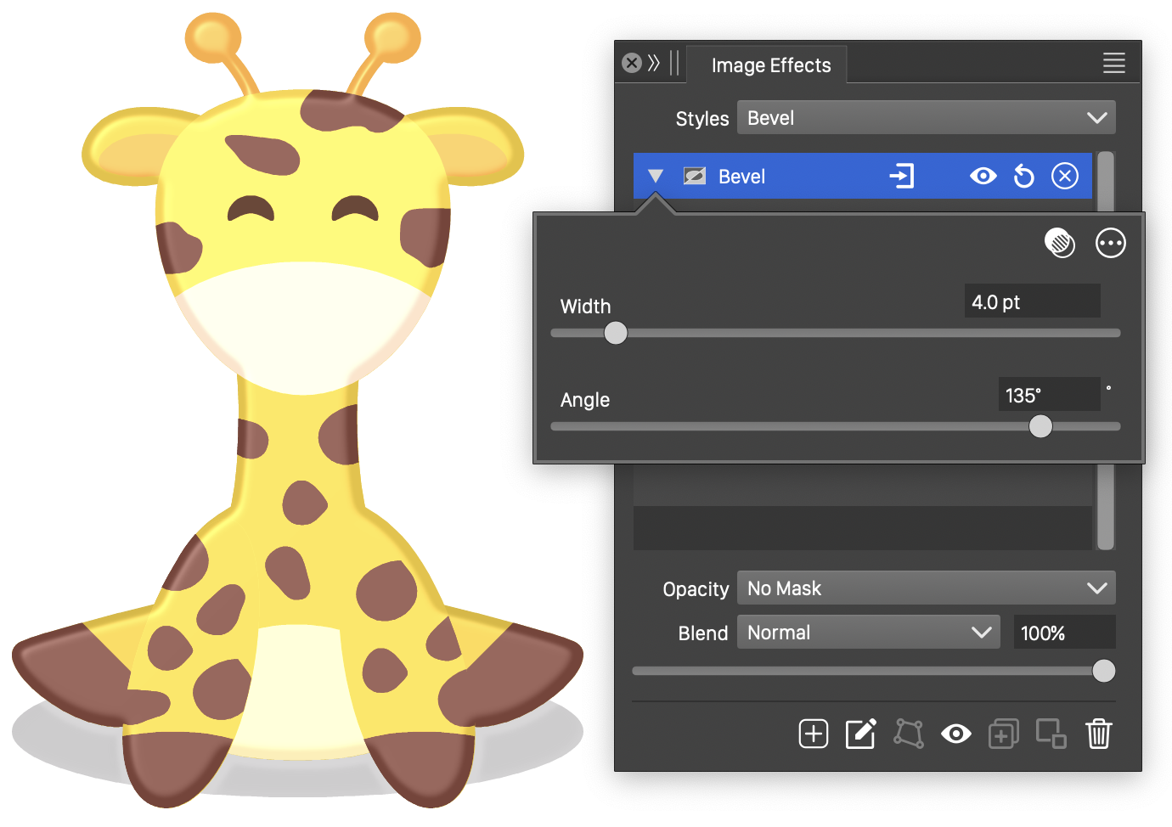The image size is (1172, 827).
Task: Delete effect using the trash icon
Action: pyautogui.click(x=1098, y=734)
